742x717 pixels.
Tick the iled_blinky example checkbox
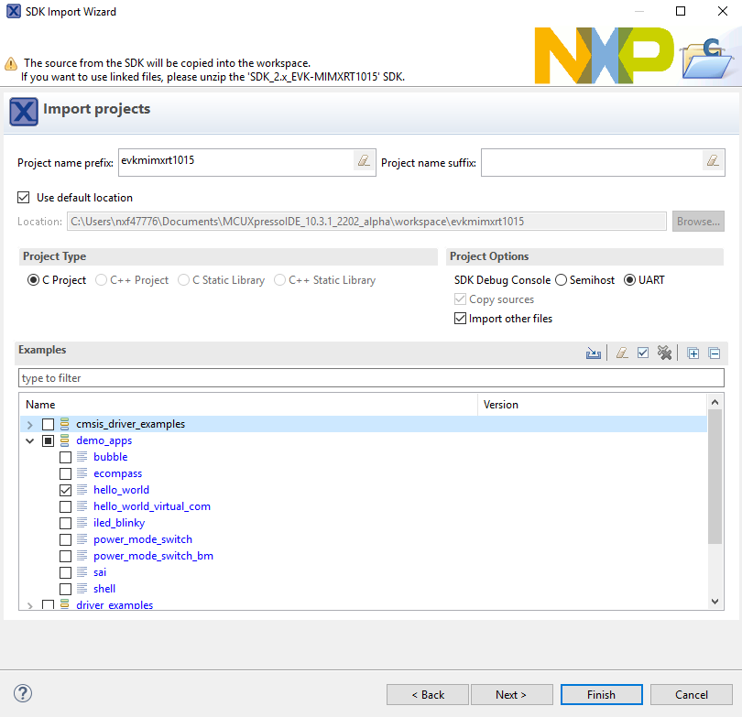pyautogui.click(x=65, y=523)
